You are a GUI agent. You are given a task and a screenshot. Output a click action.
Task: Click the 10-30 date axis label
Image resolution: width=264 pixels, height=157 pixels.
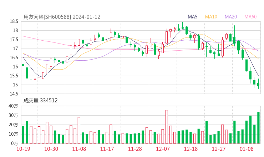(x=51, y=149)
